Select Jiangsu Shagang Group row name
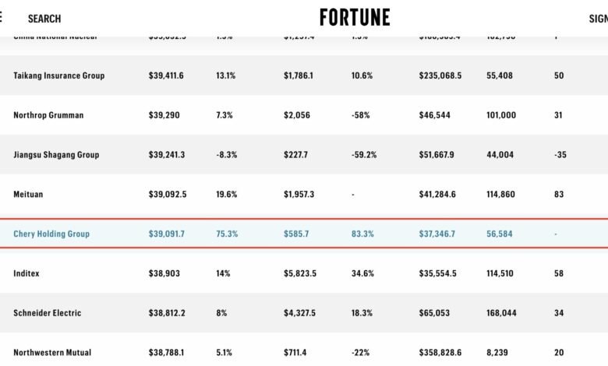 coord(56,154)
